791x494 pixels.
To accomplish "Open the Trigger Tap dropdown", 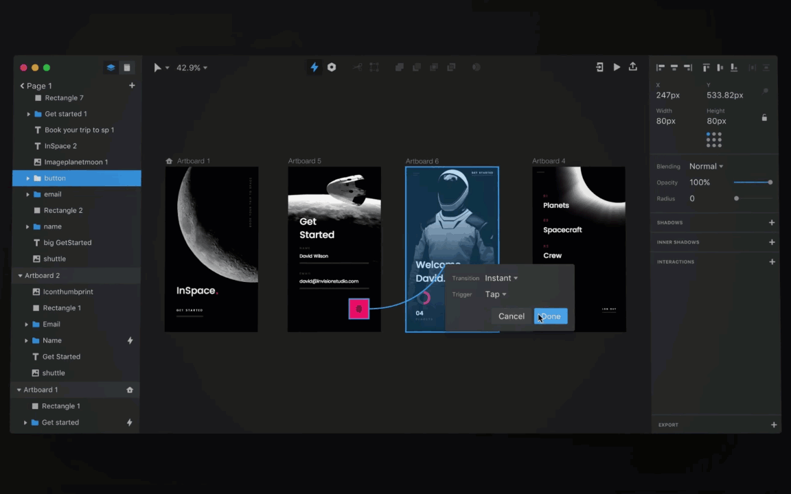I will tap(496, 294).
